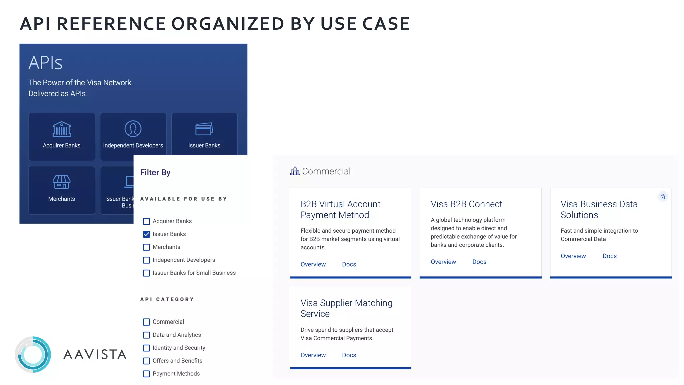Open Overview for Visa Supplier Matching Service
Viewport: 684px width, 385px height.
pyautogui.click(x=313, y=355)
